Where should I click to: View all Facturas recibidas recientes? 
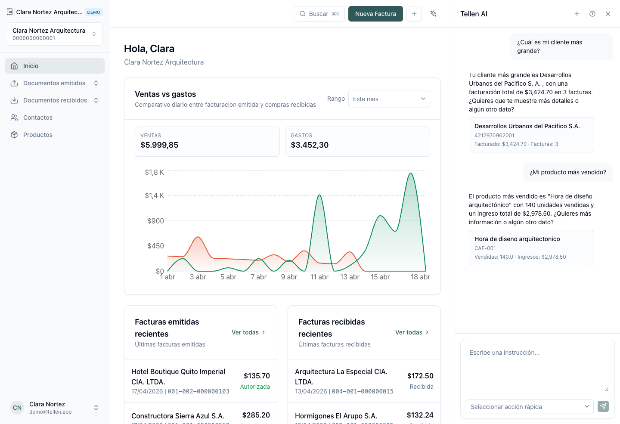point(412,332)
